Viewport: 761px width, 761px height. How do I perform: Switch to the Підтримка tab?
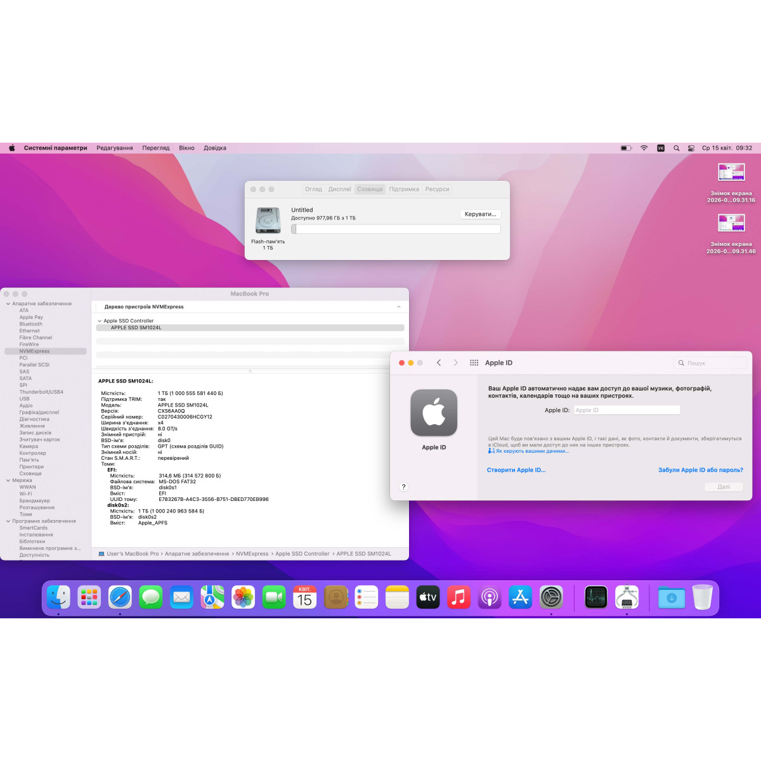(404, 189)
